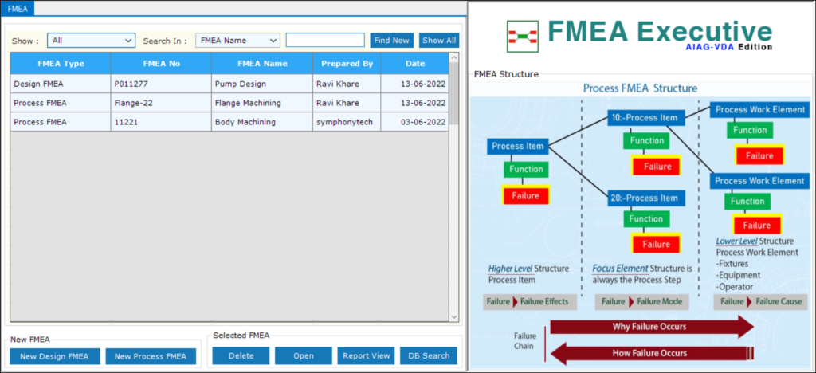The height and width of the screenshot is (373, 816).
Task: Click the Why Failure Occurs arrow
Action: pos(652,327)
